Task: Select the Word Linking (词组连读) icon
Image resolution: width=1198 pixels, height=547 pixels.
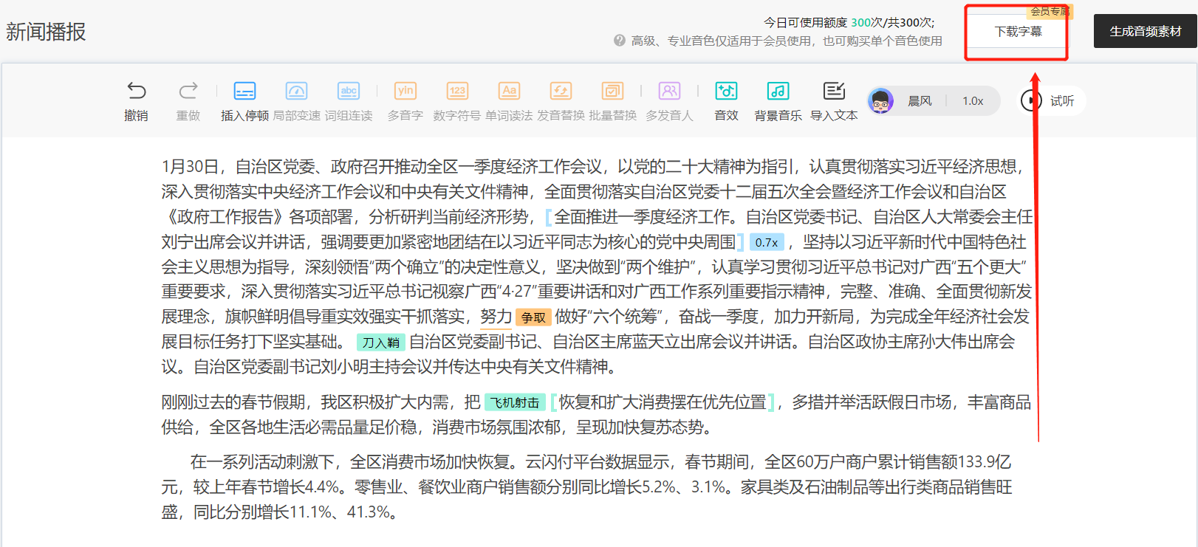Action: pos(349,92)
